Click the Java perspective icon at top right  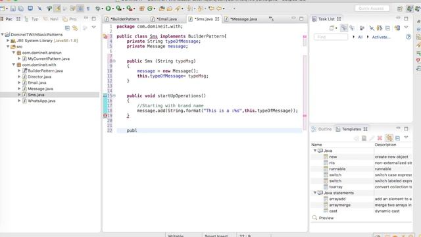click(x=409, y=9)
